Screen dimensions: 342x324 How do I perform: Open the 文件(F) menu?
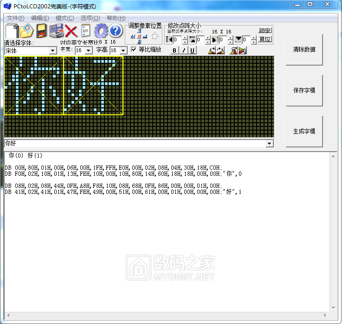(x=15, y=18)
